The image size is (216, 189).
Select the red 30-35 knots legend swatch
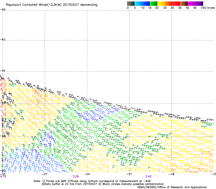pyautogui.click(x=176, y=3)
